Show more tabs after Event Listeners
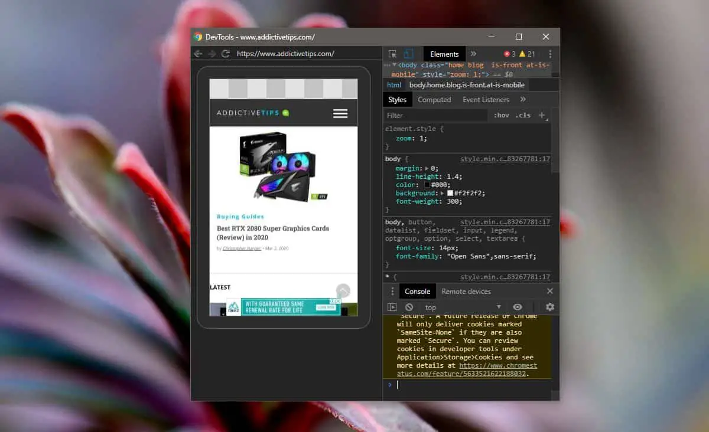 [x=523, y=100]
